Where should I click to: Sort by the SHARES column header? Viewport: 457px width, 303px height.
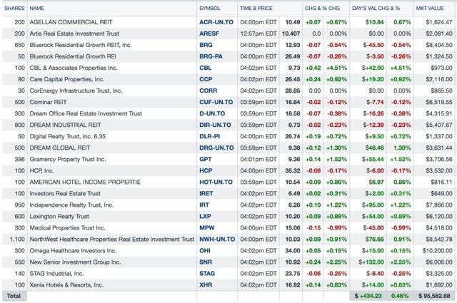[x=14, y=8]
